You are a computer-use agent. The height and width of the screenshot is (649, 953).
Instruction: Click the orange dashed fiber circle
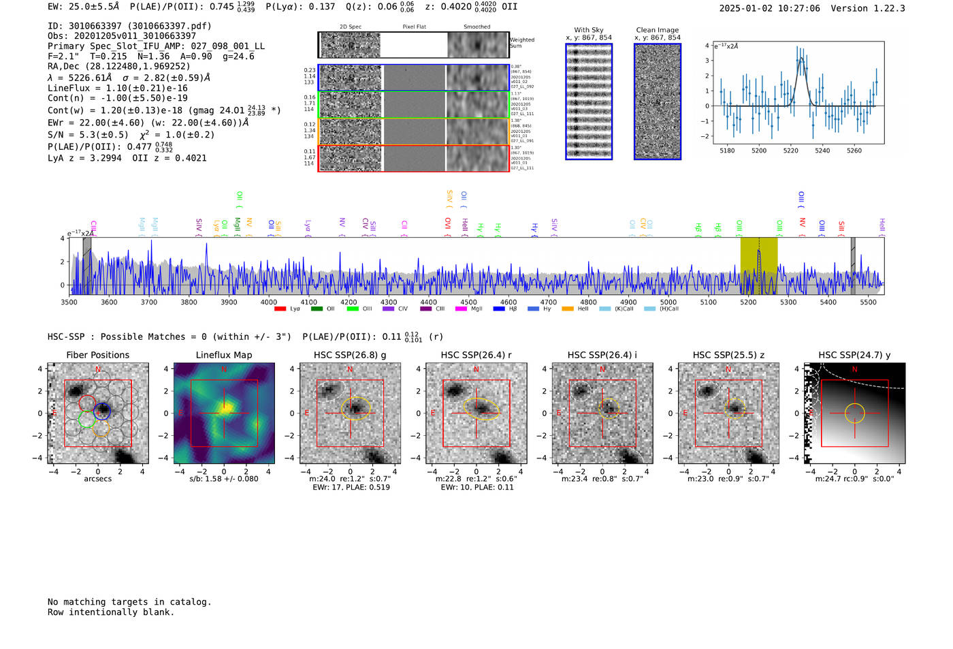coord(101,428)
